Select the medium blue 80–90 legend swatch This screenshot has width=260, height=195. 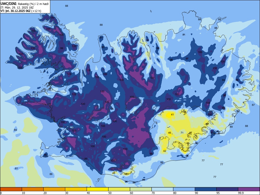(x=184, y=189)
